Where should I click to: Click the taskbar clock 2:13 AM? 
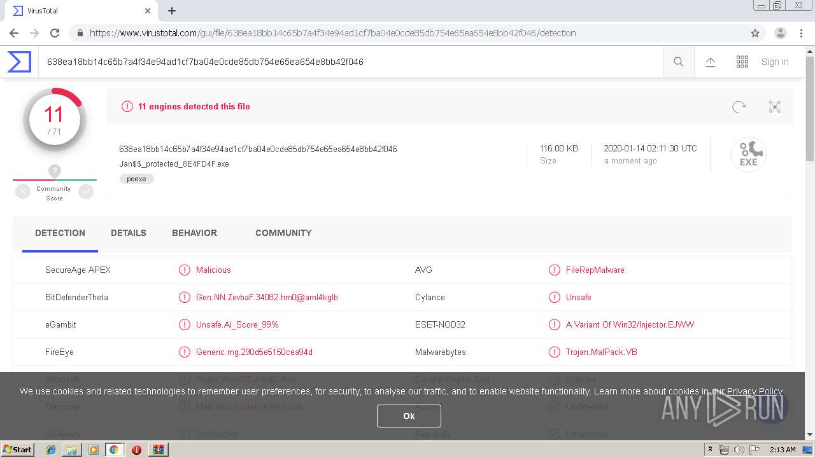coord(783,450)
